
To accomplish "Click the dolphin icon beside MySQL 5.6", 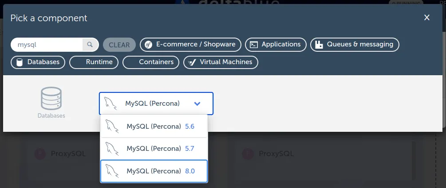I will 113,127.
